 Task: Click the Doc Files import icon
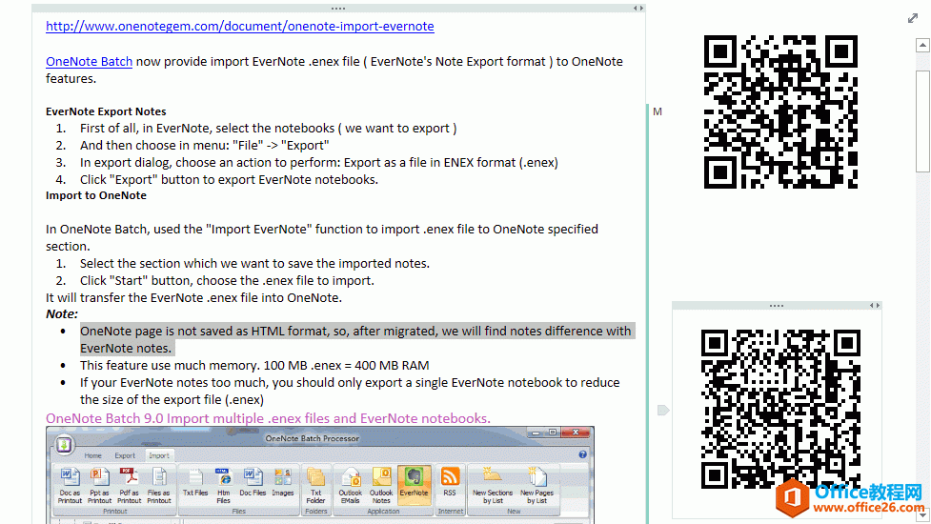pyautogui.click(x=253, y=482)
